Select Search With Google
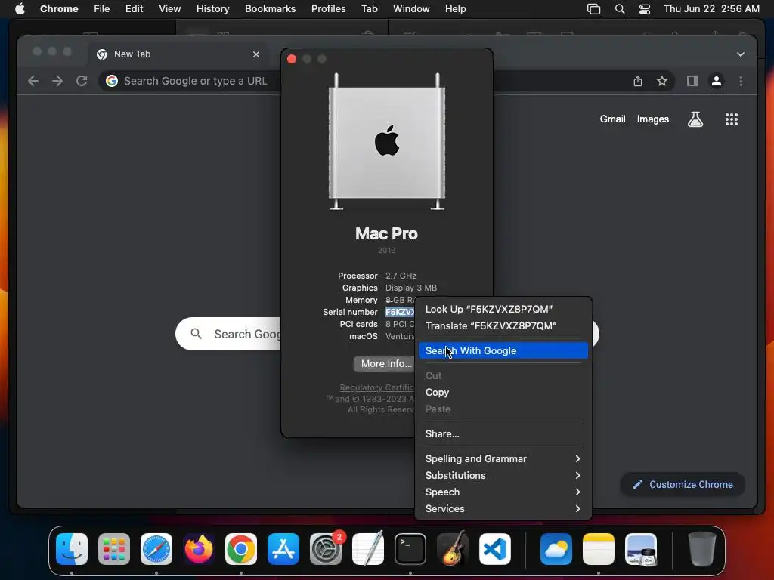Screen dimensions: 774x580 (503, 350)
